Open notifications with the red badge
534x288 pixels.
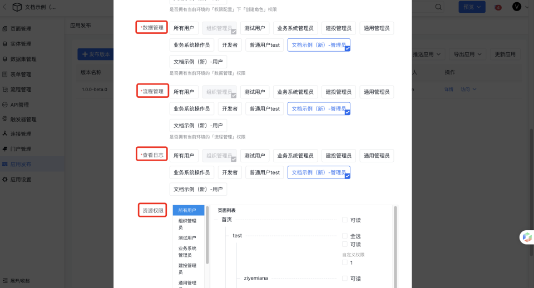click(497, 7)
